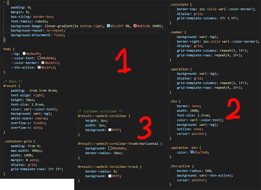
Task: Click the line "grid-template-columns: 2fr 1.5fr;"
Action: pos(208,18)
